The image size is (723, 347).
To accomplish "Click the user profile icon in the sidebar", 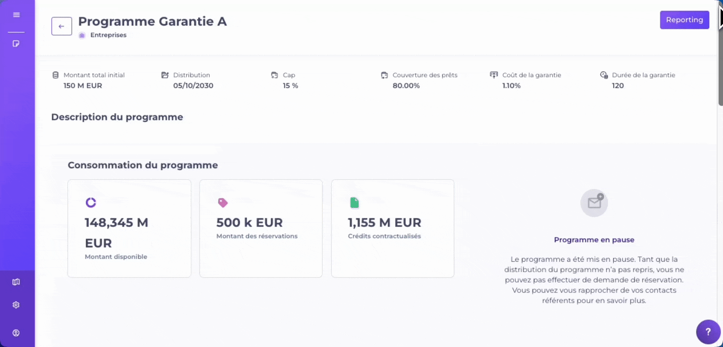I will coord(16,333).
